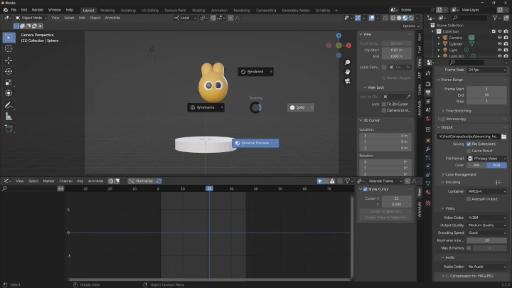Click the encoding presets list icon

click(498, 182)
